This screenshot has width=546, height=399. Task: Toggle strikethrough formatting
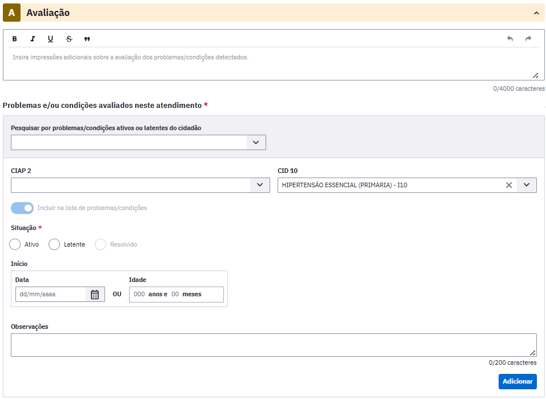(x=69, y=39)
